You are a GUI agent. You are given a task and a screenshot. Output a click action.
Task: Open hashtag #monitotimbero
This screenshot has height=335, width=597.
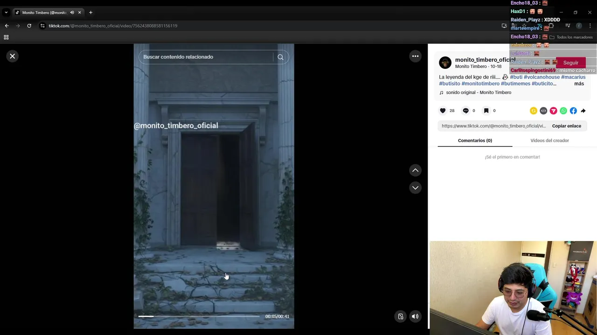click(480, 84)
